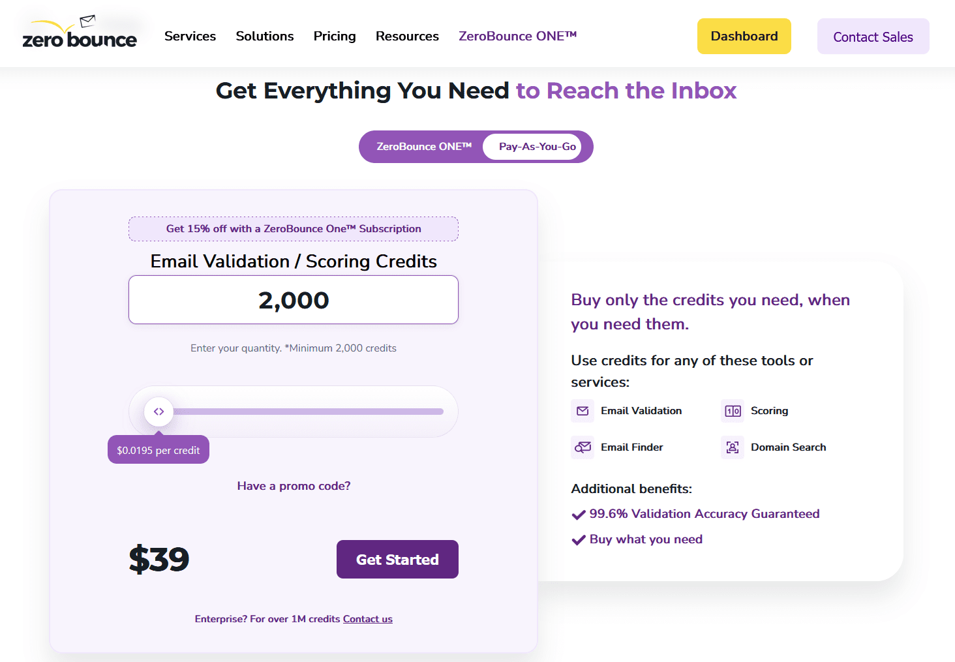This screenshot has width=955, height=662.
Task: Switch to ZeroBounce ONE™ plan toggle
Action: pos(424,147)
